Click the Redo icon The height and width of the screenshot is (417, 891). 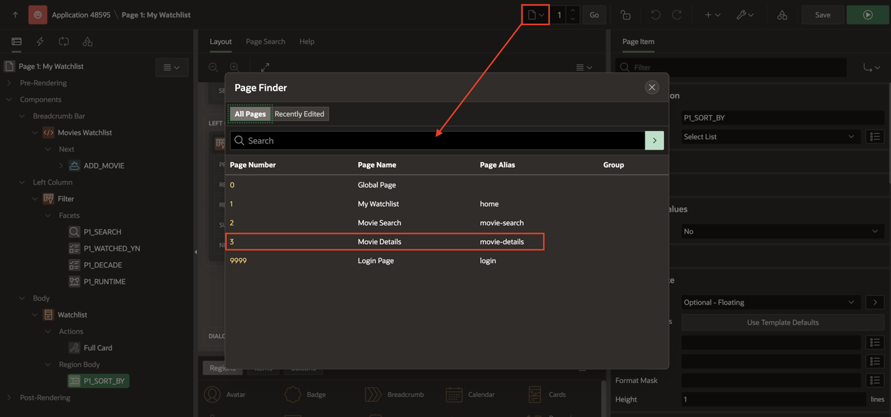tap(677, 15)
